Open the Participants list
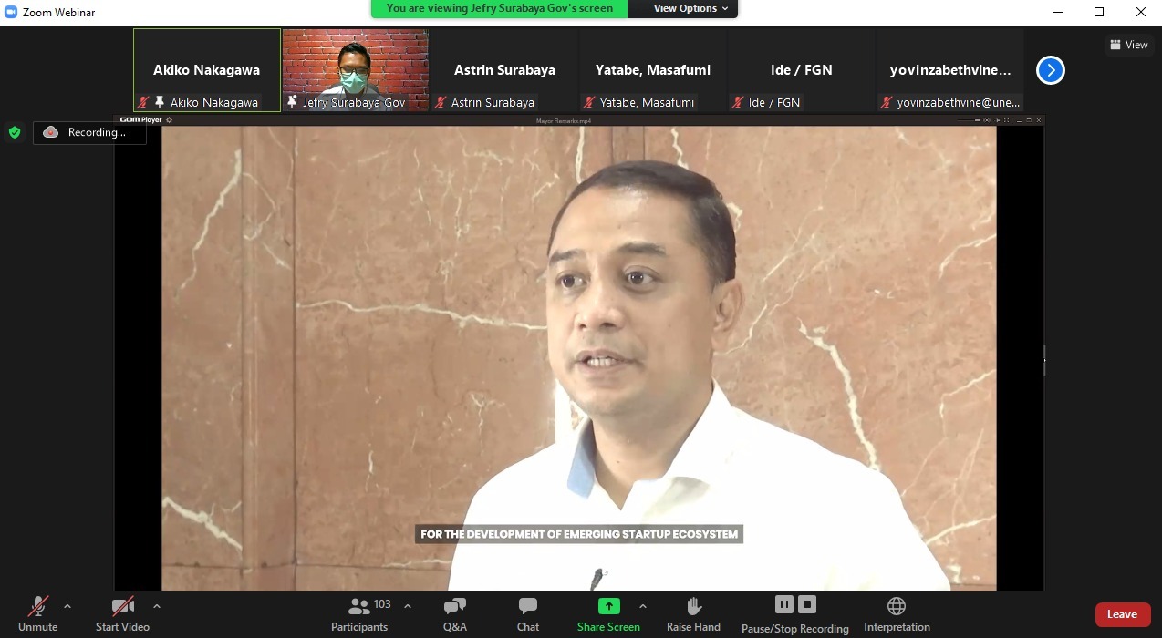 (x=359, y=607)
